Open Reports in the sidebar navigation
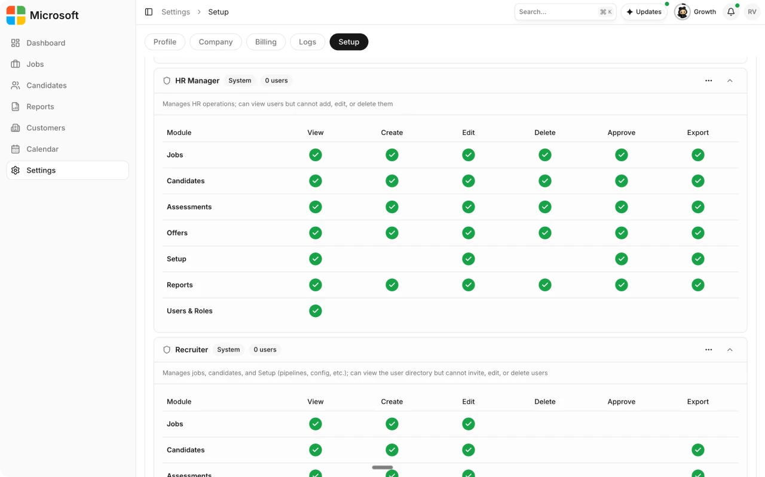This screenshot has height=477, width=765. click(68, 106)
